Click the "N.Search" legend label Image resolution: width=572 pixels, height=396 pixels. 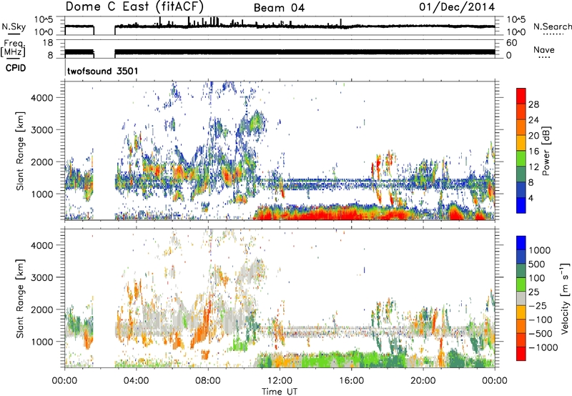552,26
